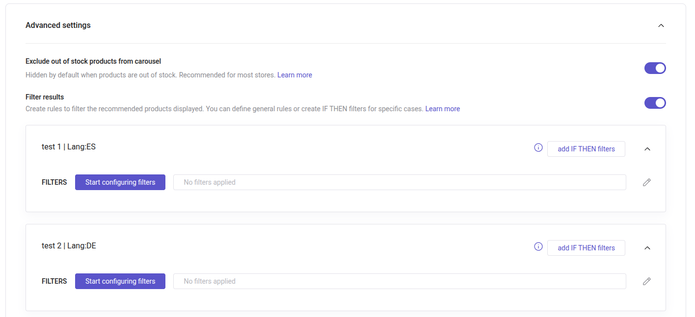
Task: Start configuring filters for test 1 | Lang:ES
Action: (120, 182)
